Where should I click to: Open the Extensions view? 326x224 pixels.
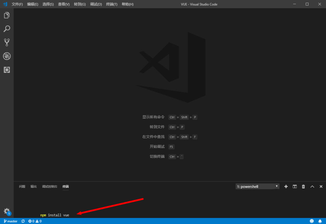7,70
